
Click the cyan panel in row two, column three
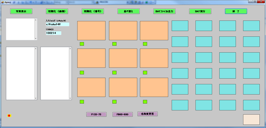point(227,42)
